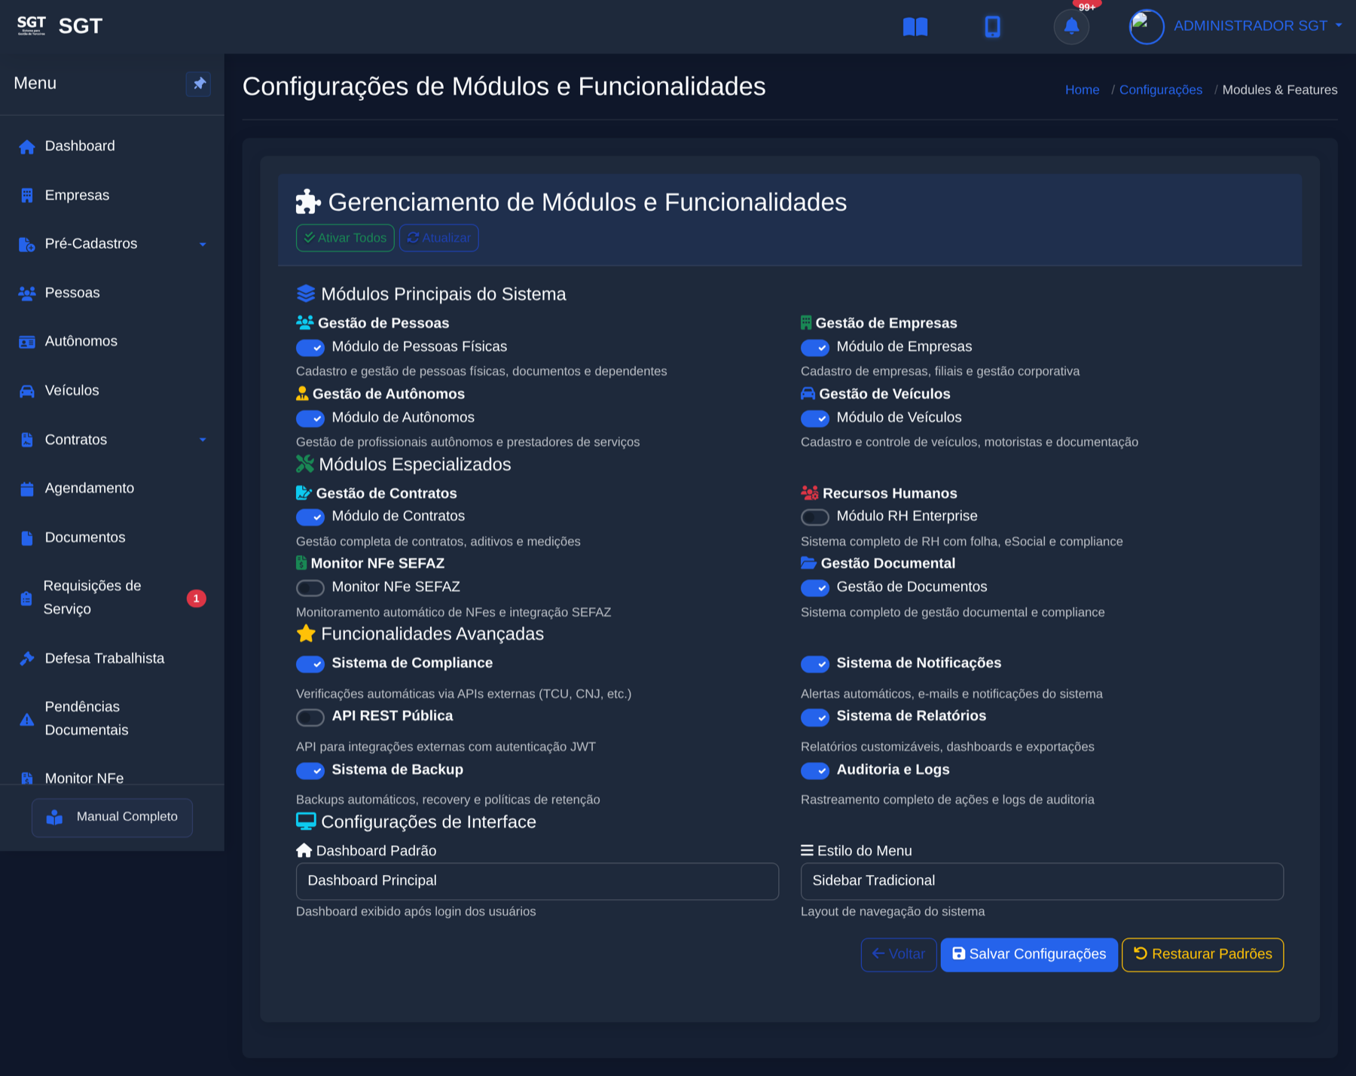
Task: Click the SGT logo in the header
Action: coord(32,26)
